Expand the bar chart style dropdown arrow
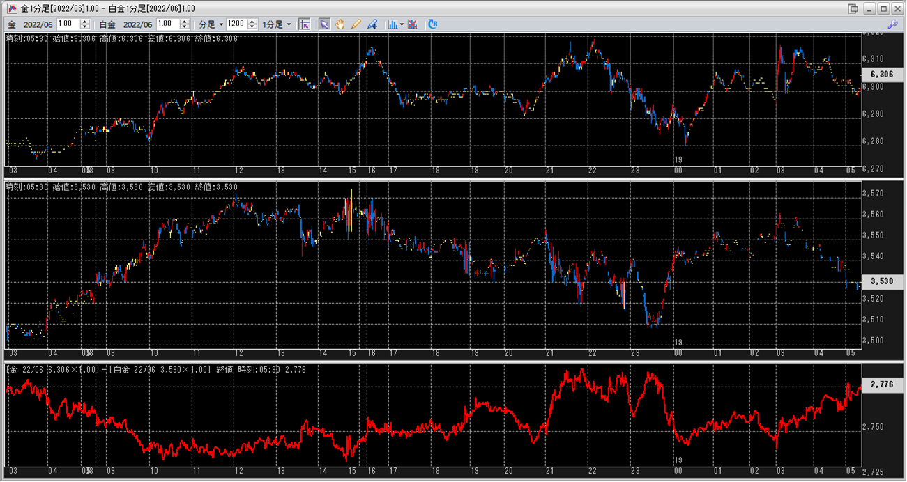This screenshot has height=482, width=907. tap(402, 24)
